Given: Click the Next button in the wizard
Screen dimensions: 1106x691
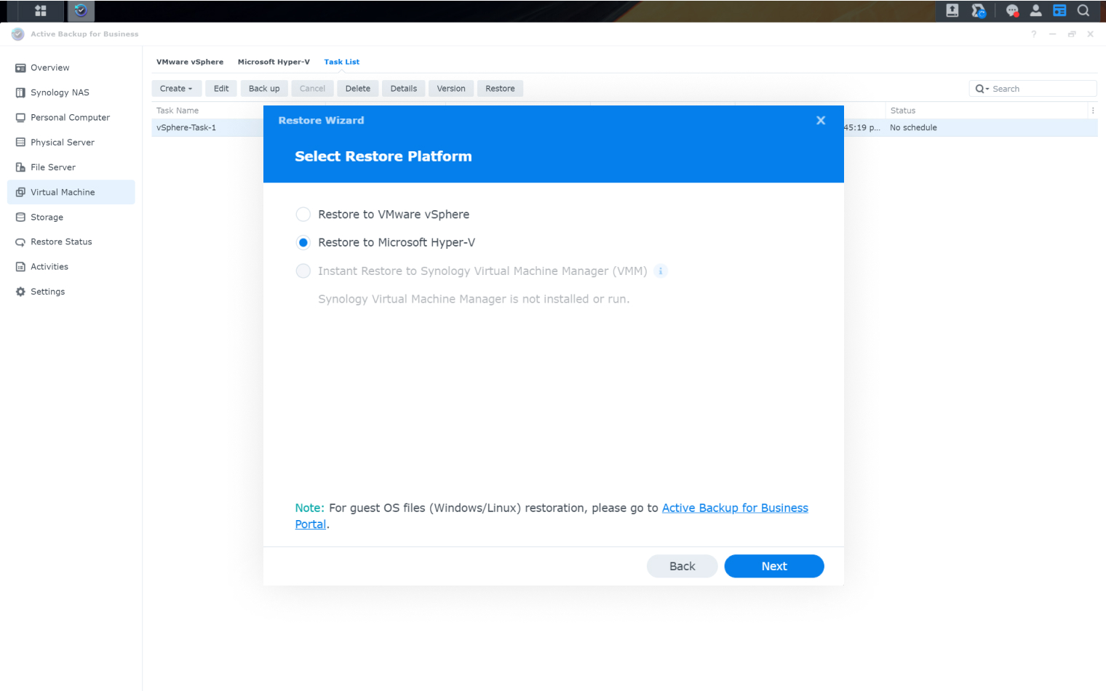Looking at the screenshot, I should coord(773,566).
